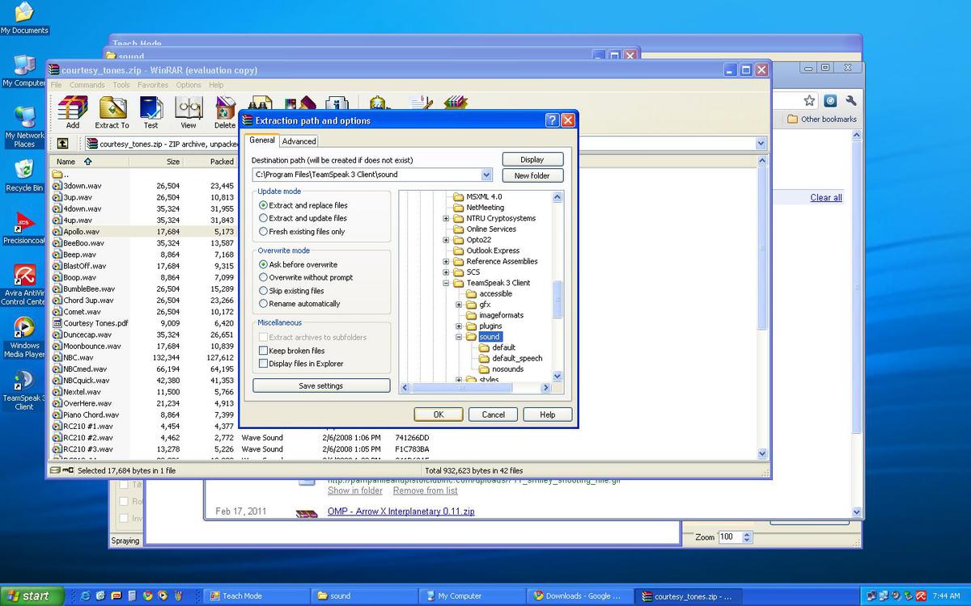Collapse the TeamSpeak 3 Client folder node
Viewport: 971px width, 606px height.
click(x=446, y=283)
